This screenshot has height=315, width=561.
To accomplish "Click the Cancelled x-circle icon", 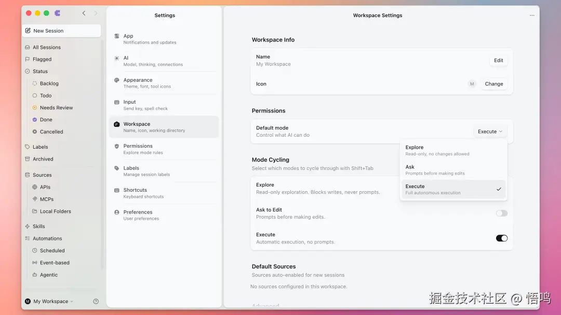I will [x=35, y=132].
